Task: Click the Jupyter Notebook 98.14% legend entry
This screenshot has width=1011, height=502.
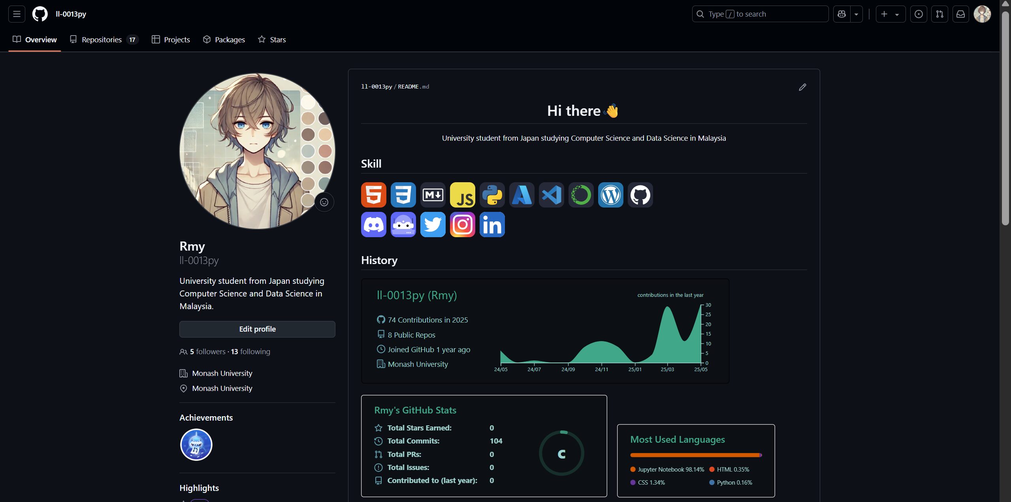Action: point(667,470)
